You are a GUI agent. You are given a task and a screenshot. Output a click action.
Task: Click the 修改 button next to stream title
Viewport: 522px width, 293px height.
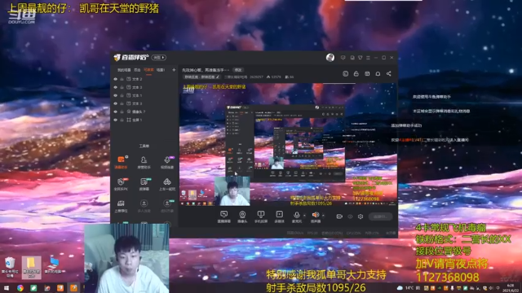[238, 70]
